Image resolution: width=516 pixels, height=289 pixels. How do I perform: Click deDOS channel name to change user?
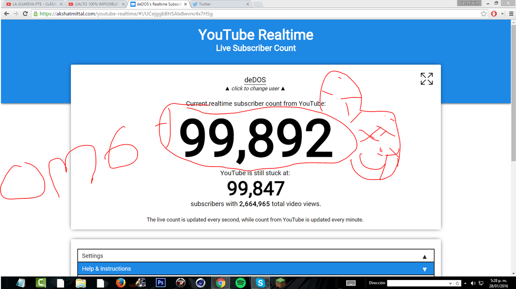pos(255,80)
